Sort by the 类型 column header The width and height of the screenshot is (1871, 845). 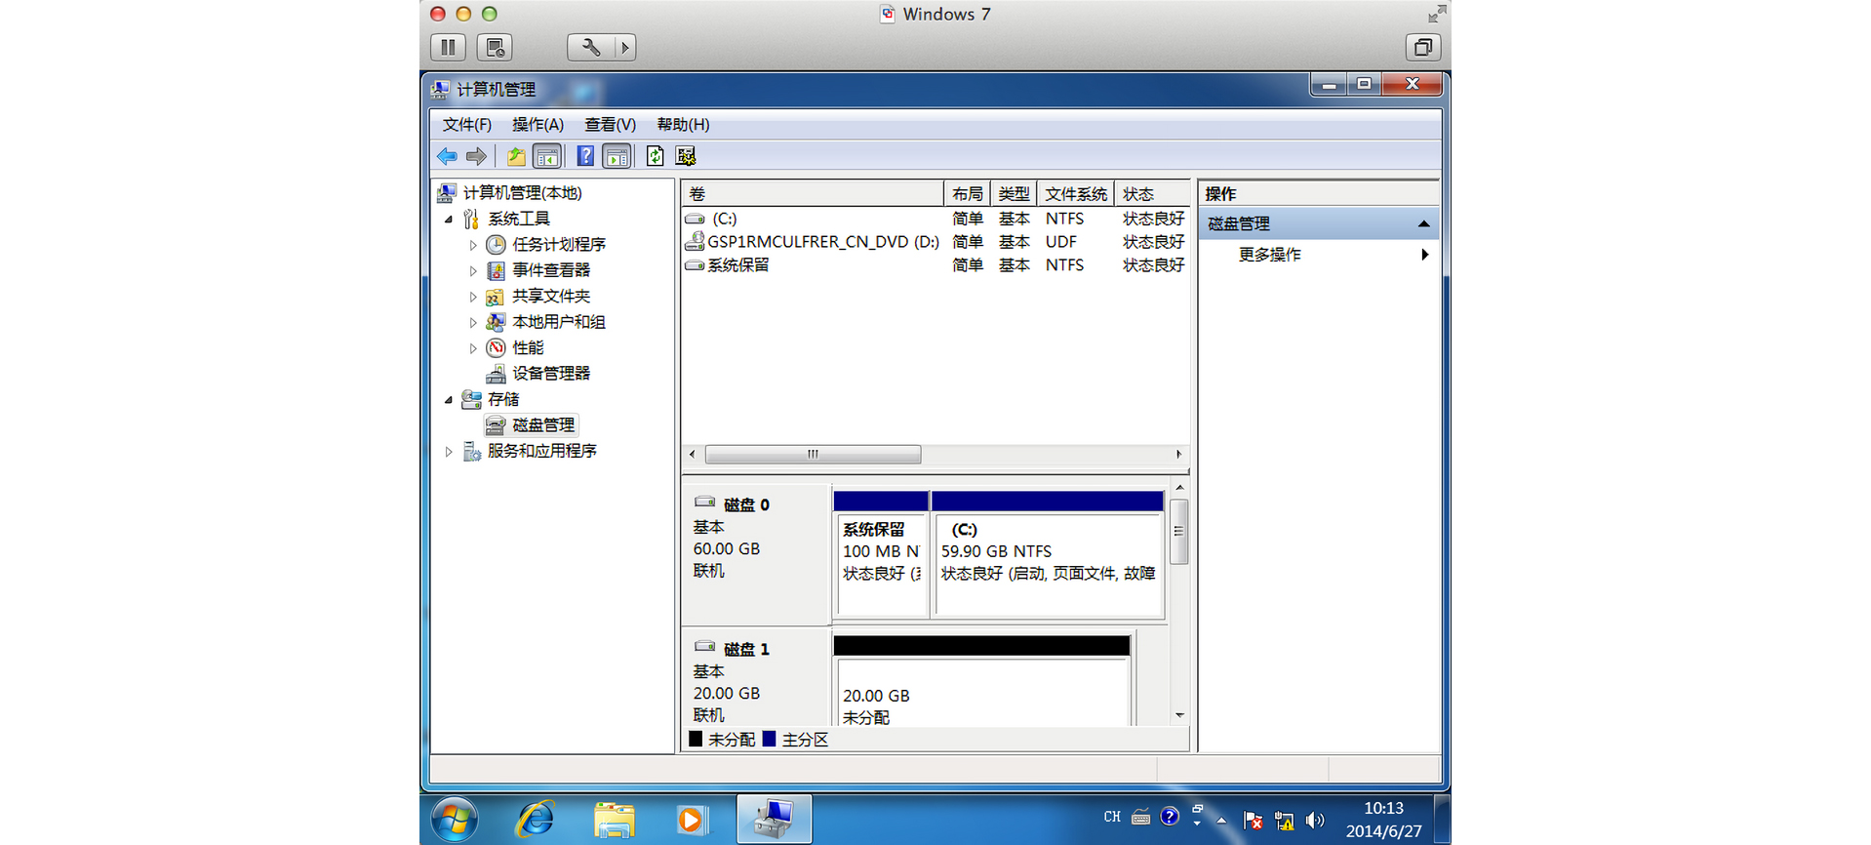(x=1014, y=193)
